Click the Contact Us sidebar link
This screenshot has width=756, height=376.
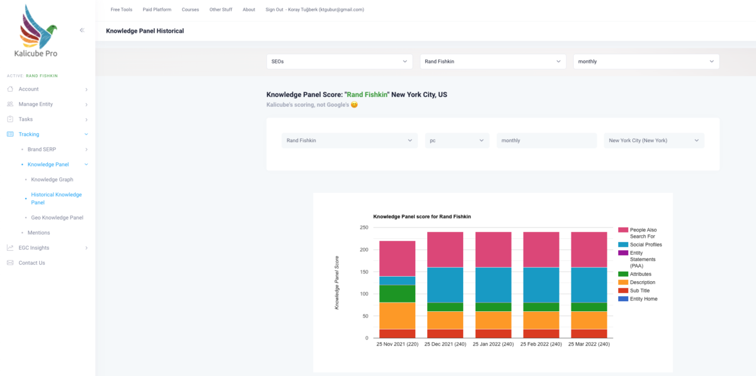click(x=31, y=263)
